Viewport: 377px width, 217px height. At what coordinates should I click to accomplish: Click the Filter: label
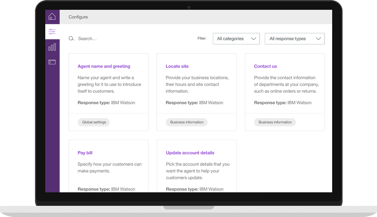(x=202, y=38)
